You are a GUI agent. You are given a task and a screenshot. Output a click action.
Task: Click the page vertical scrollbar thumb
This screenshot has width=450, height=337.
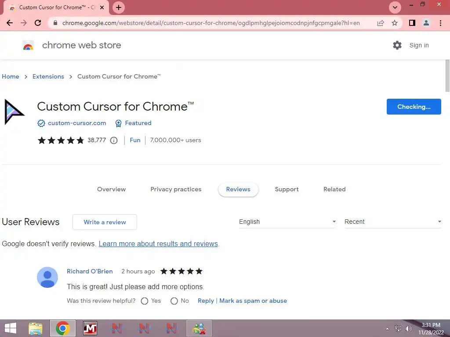447,76
